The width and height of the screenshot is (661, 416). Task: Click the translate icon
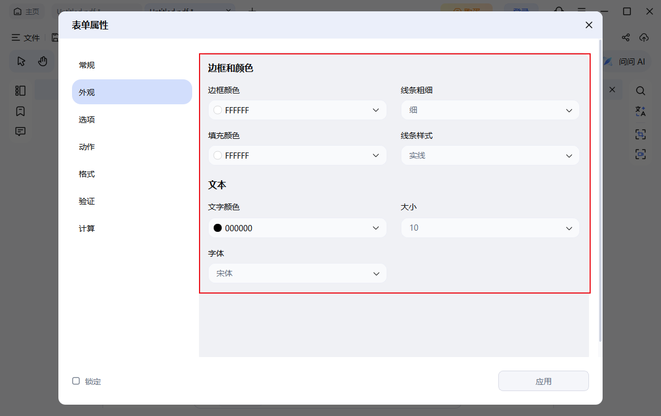(x=641, y=111)
